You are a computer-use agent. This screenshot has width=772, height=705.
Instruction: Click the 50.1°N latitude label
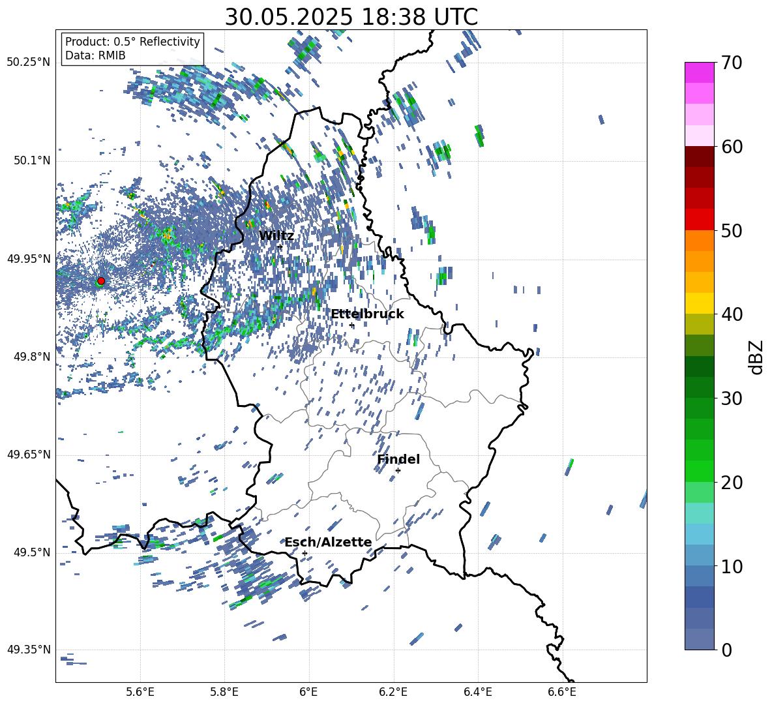click(32, 160)
